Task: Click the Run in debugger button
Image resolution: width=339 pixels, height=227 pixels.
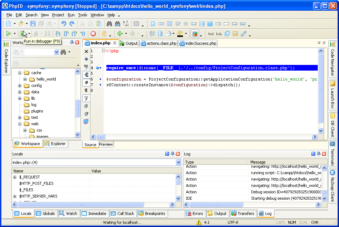Action: point(23,34)
